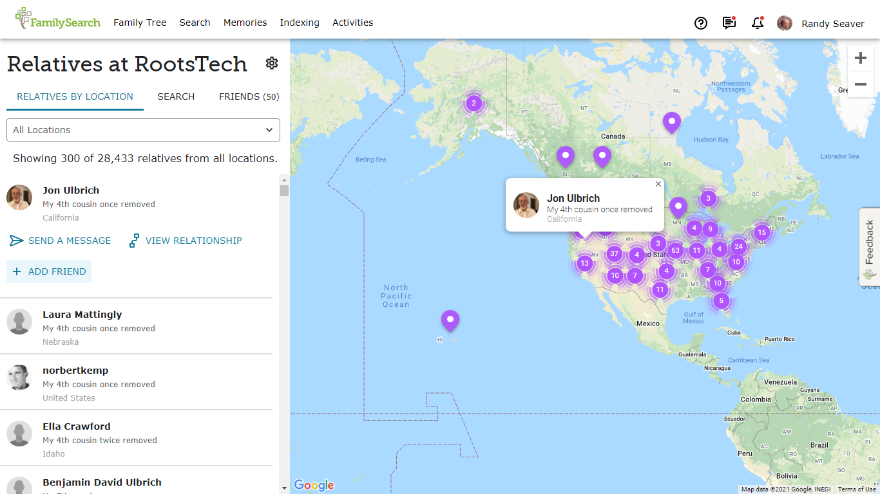
Task: Zoom out on the map with minus button
Action: pos(861,84)
